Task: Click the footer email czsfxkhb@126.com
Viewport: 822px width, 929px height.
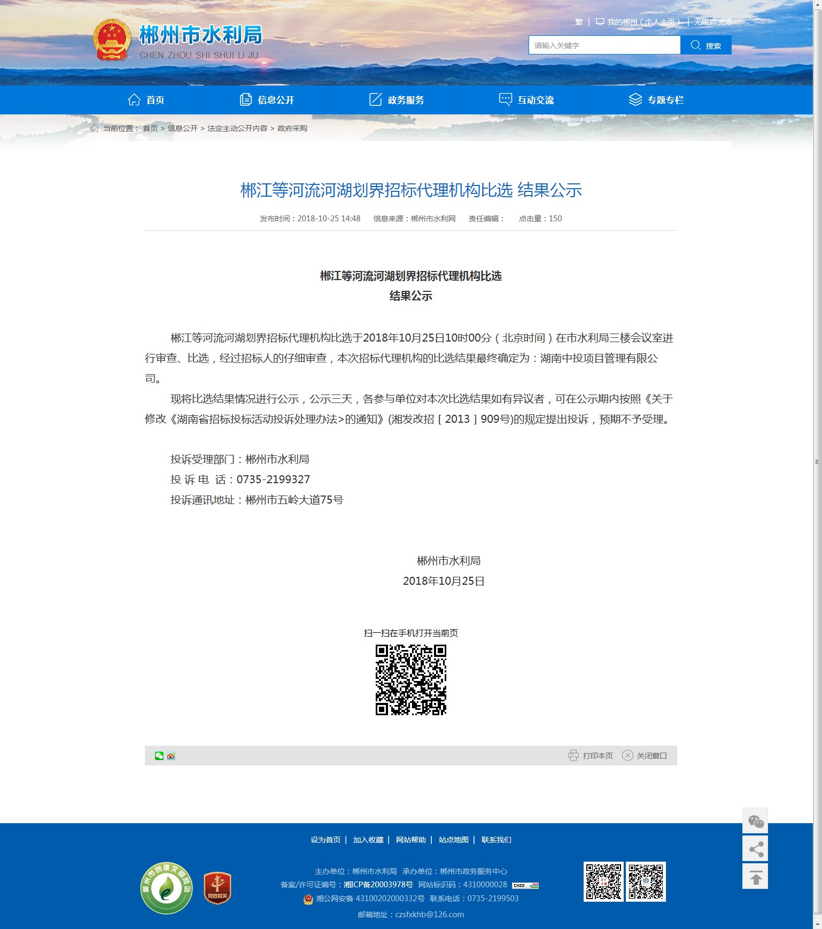Action: pos(430,915)
